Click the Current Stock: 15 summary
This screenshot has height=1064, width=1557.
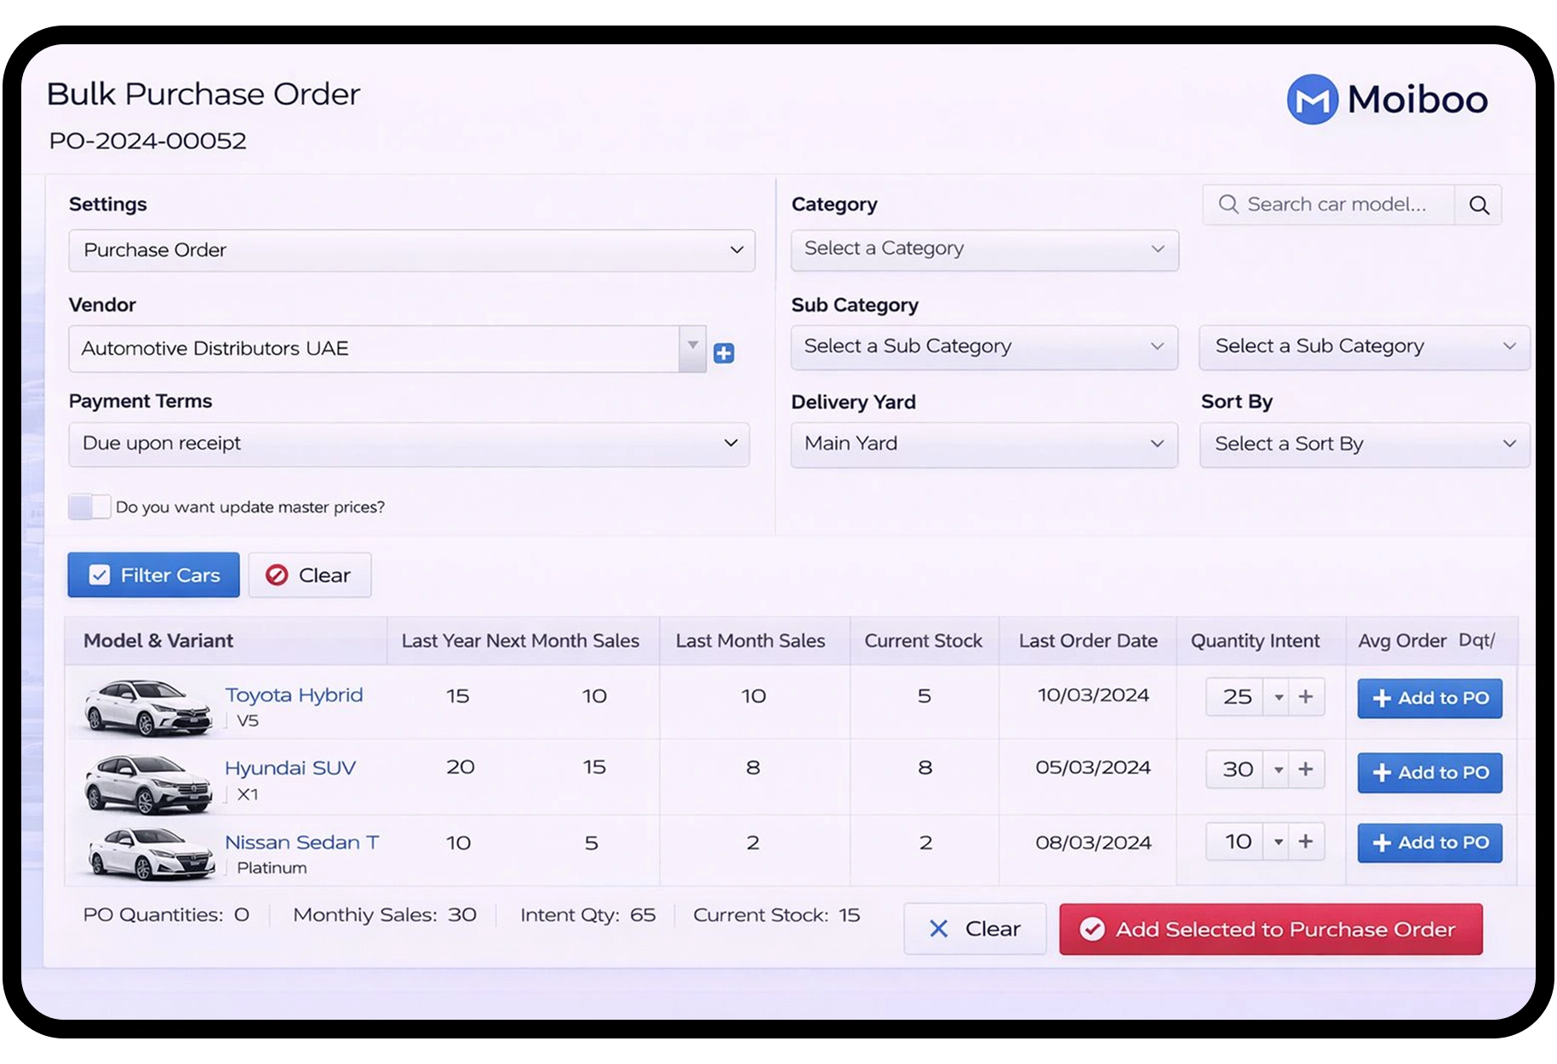coord(776,915)
